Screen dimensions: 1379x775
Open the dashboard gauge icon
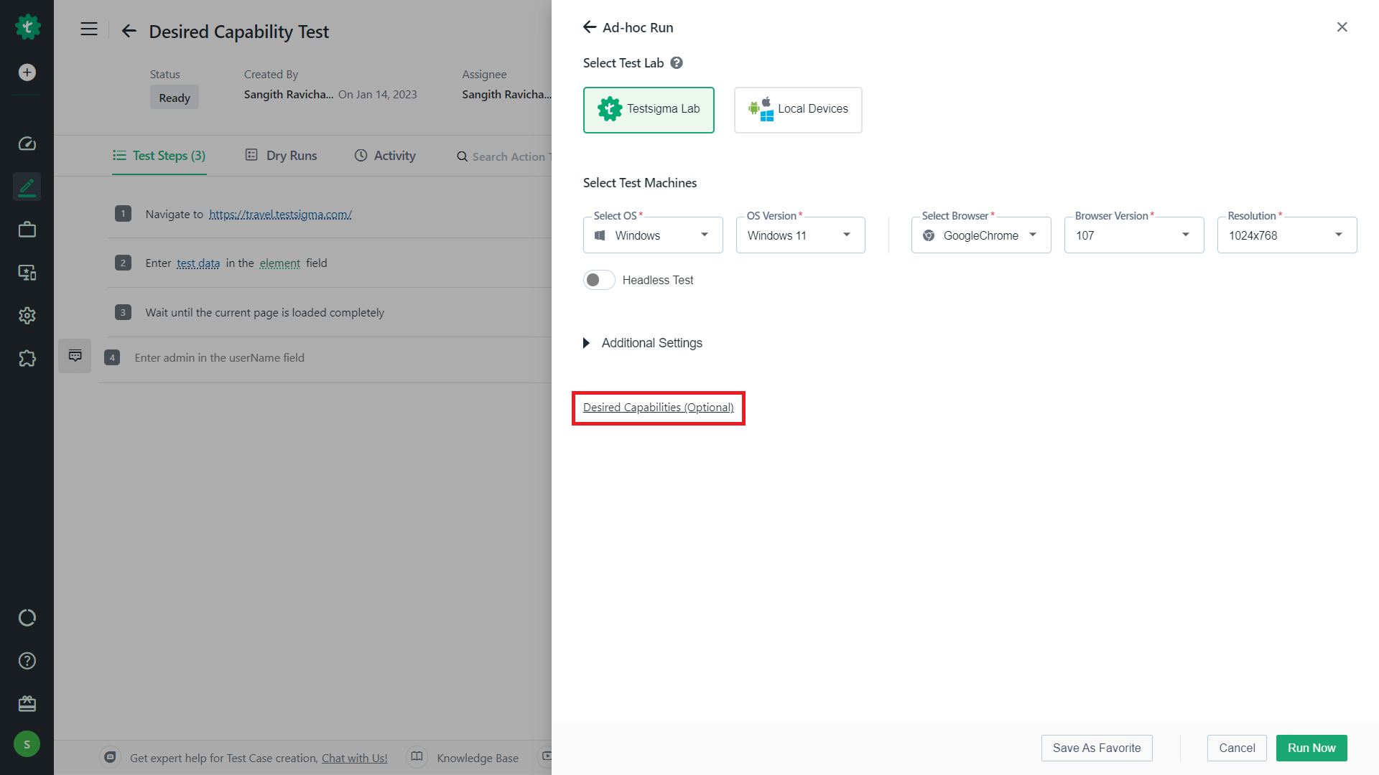(x=27, y=144)
